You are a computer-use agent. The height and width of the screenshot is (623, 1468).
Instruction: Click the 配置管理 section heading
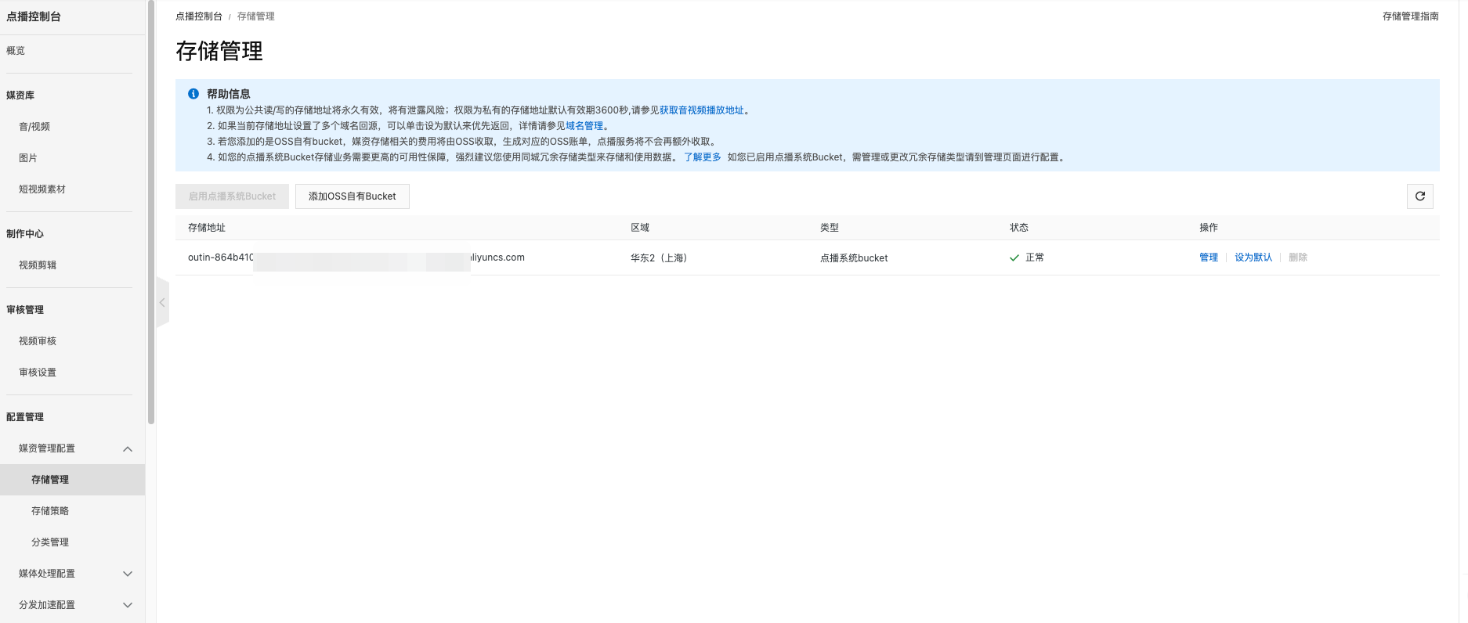point(25,417)
